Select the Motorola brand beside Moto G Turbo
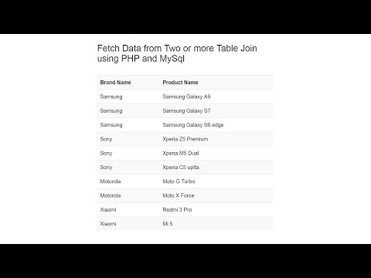Screen dimensions: 371x278 [111, 181]
